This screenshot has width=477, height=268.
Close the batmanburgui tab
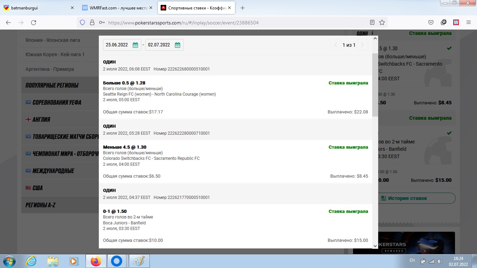tap(72, 8)
